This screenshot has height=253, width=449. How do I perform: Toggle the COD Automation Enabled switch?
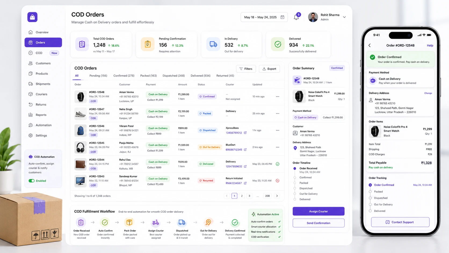point(32,181)
